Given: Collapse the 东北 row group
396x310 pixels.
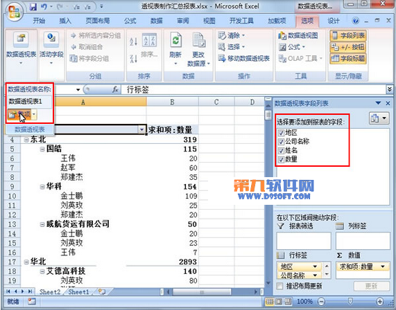Looking at the screenshot, I should pyautogui.click(x=26, y=139).
